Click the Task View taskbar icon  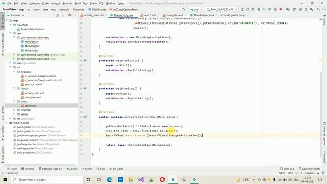[x=99, y=179]
